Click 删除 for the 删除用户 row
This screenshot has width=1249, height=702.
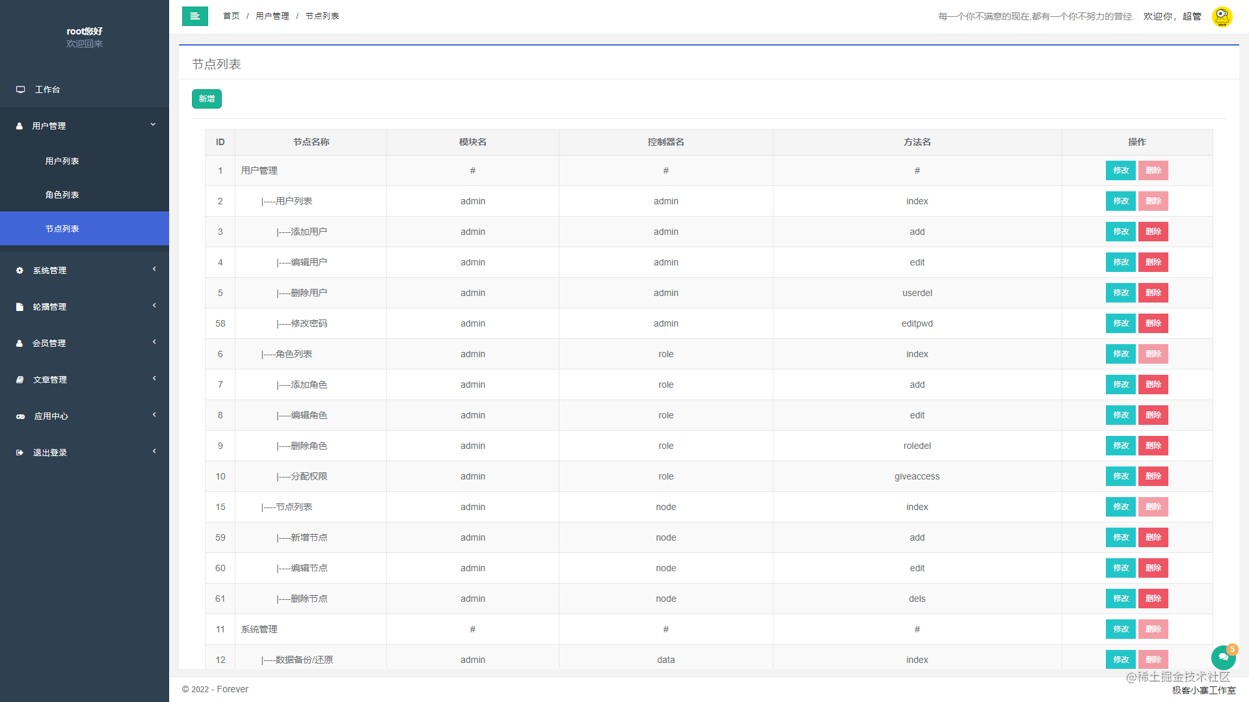[x=1153, y=293]
